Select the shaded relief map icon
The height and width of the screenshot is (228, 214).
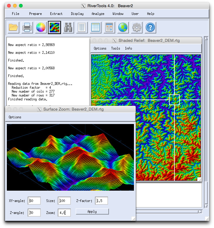(x=54, y=28)
